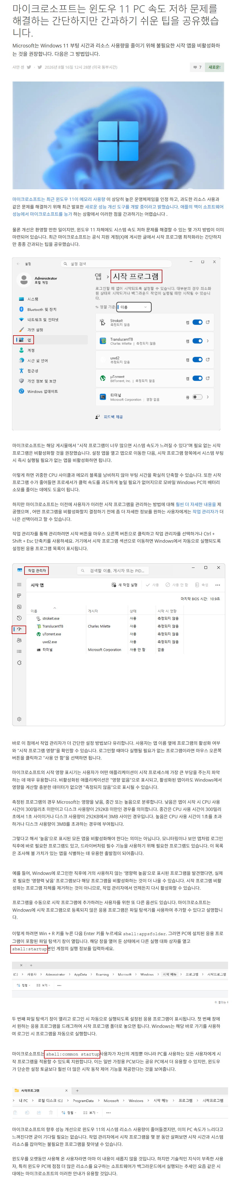Image resolution: width=235 pixels, height=1192 pixels.
Task: Click external link icon in Strokelt row
Action: pos(208,322)
